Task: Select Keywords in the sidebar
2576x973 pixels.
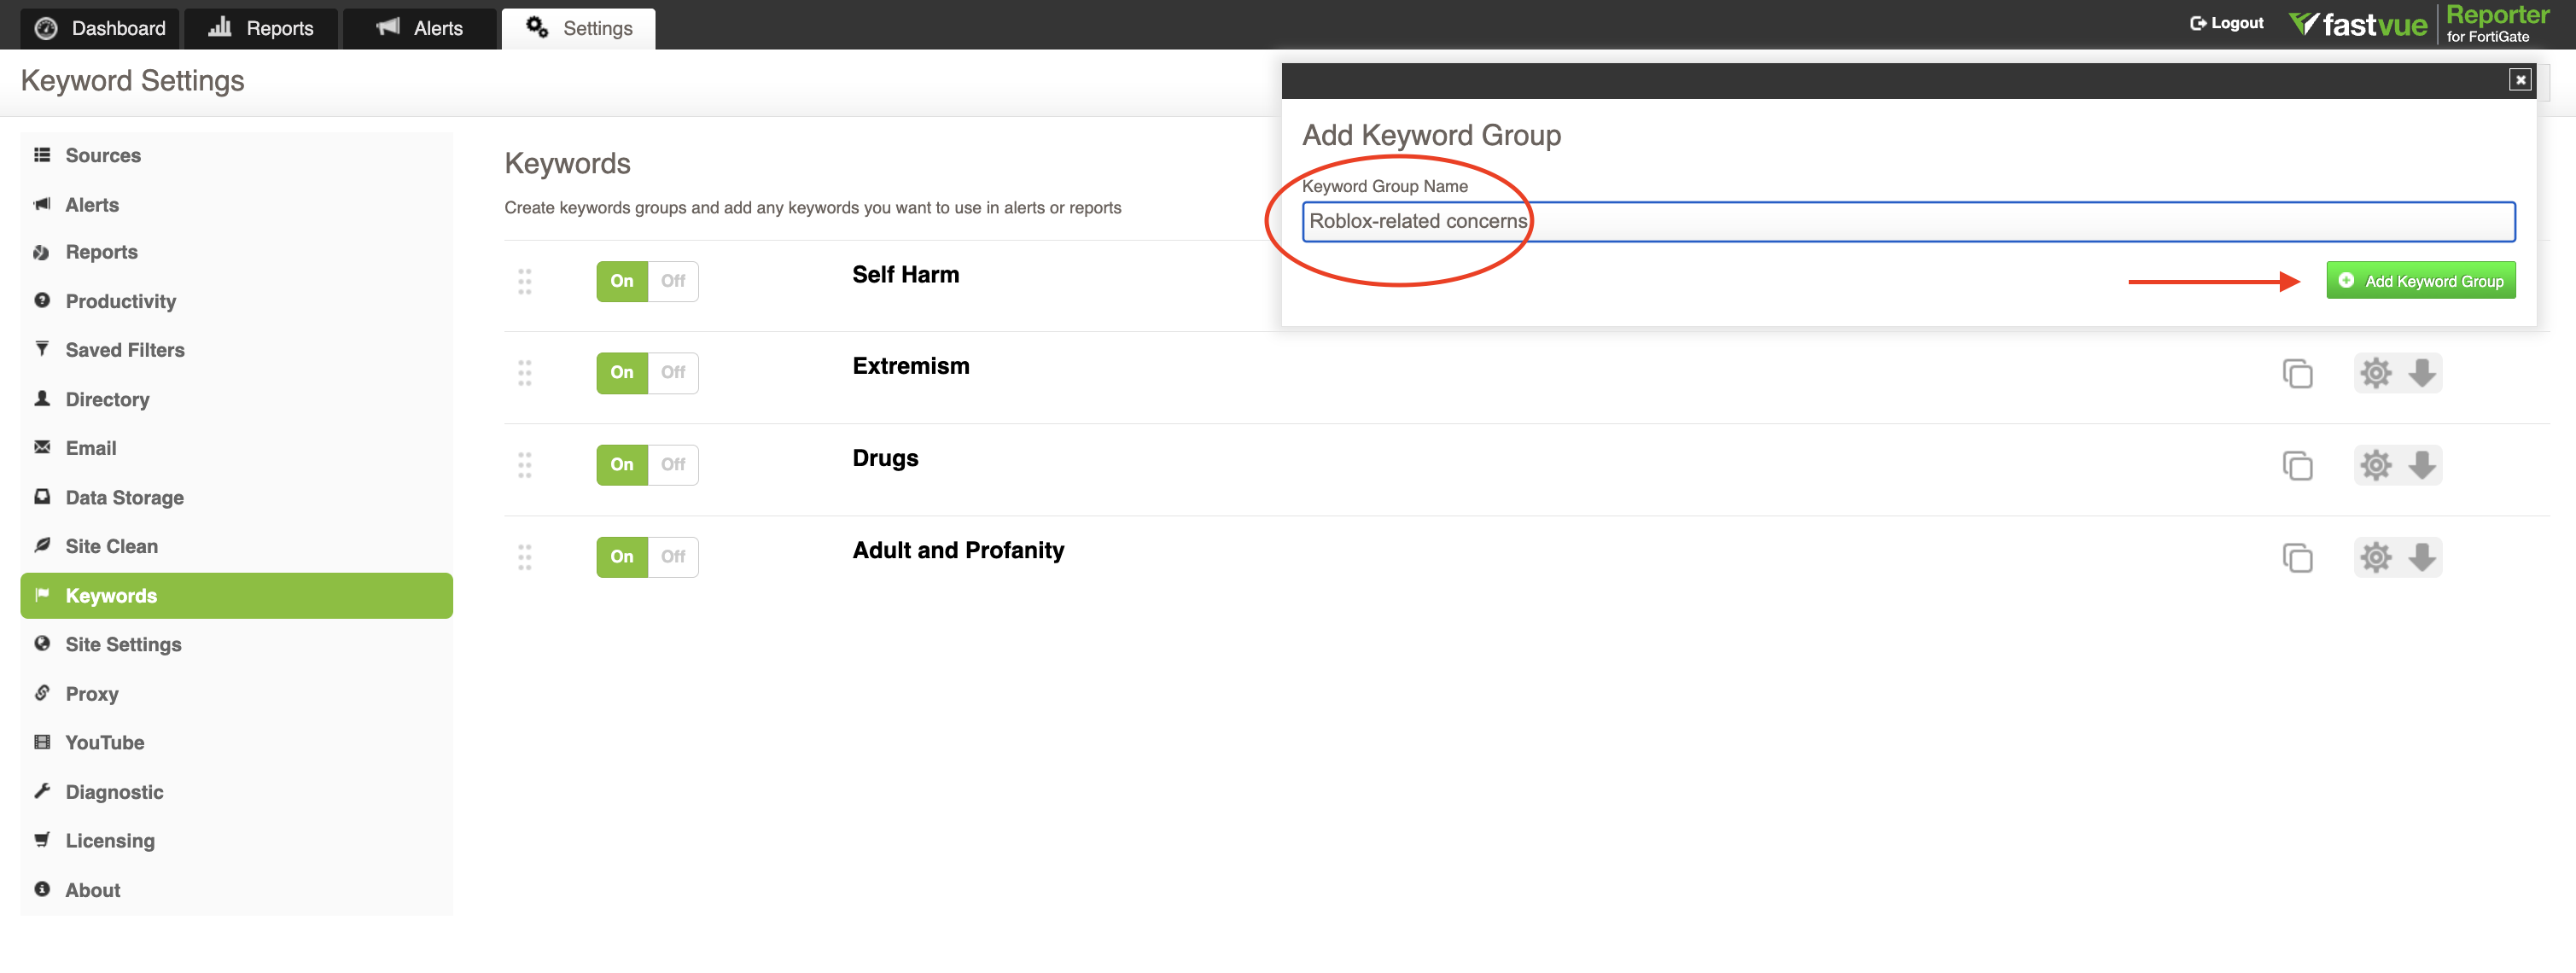Action: point(236,595)
